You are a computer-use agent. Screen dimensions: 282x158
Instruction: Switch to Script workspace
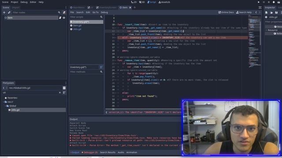click(x=152, y=2)
